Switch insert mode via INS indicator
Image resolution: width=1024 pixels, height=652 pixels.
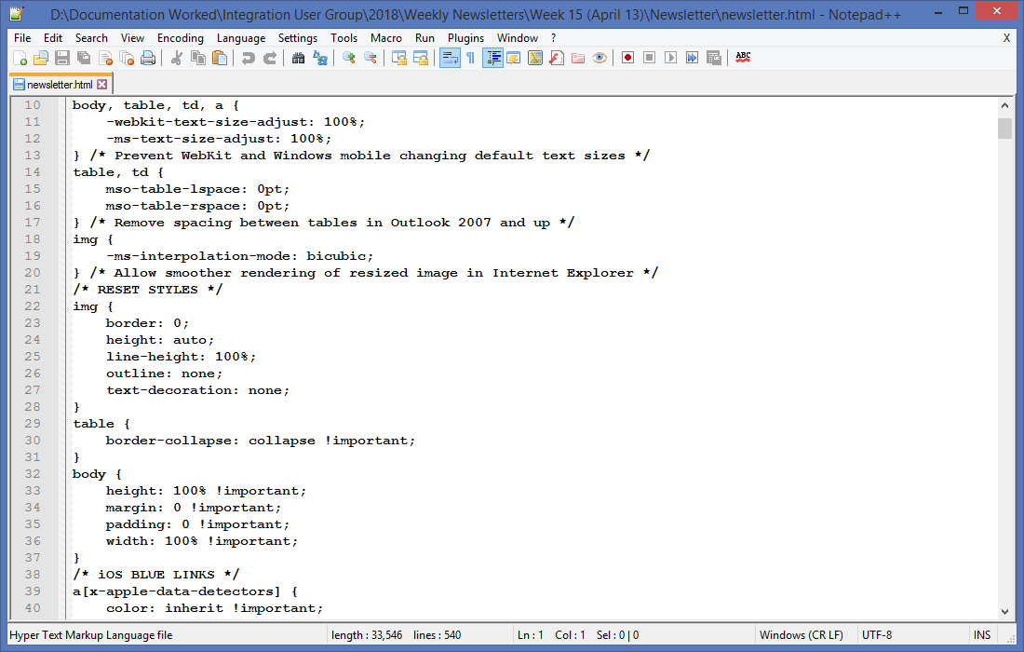pyautogui.click(x=984, y=634)
